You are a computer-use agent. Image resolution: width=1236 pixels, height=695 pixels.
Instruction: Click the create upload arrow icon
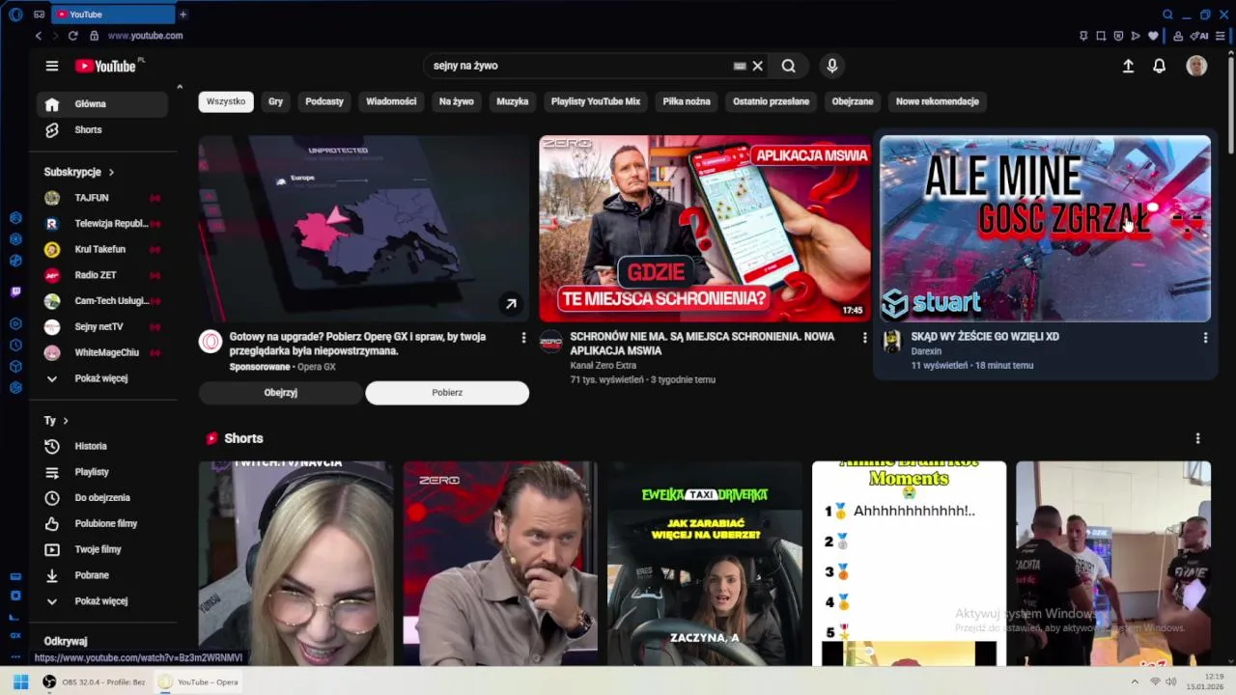pyautogui.click(x=1128, y=66)
